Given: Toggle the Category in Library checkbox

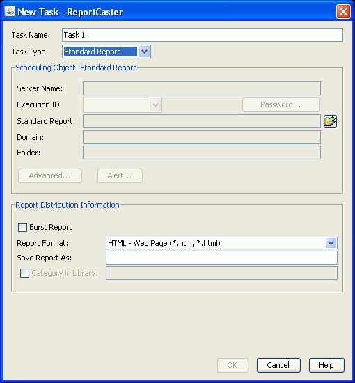Looking at the screenshot, I should (24, 273).
